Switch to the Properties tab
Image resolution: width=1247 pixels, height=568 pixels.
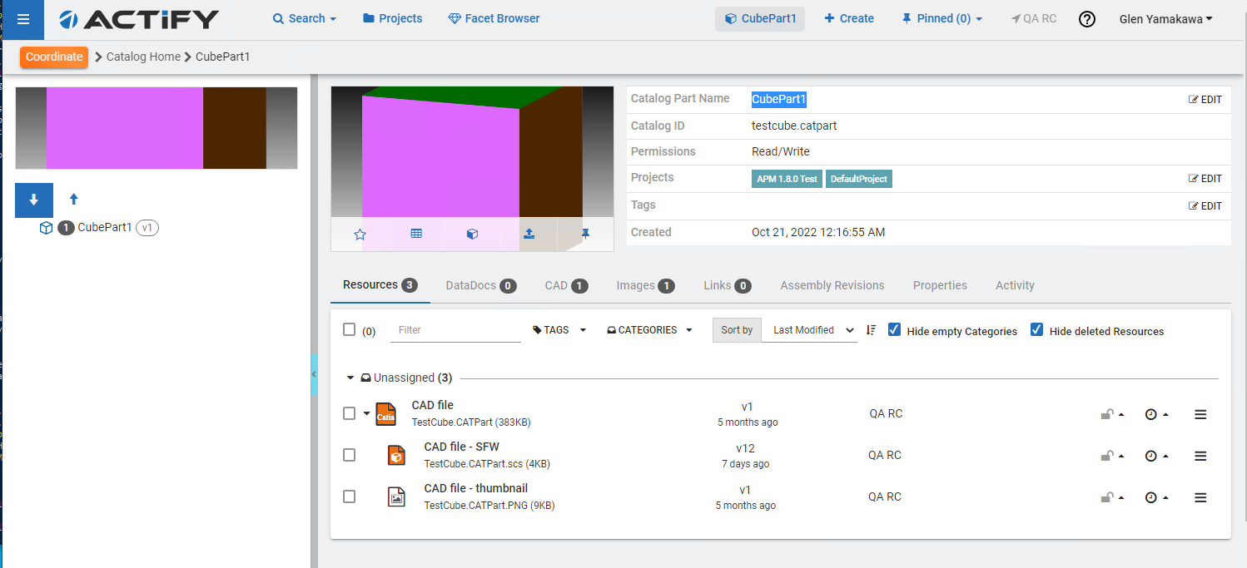pyautogui.click(x=940, y=285)
